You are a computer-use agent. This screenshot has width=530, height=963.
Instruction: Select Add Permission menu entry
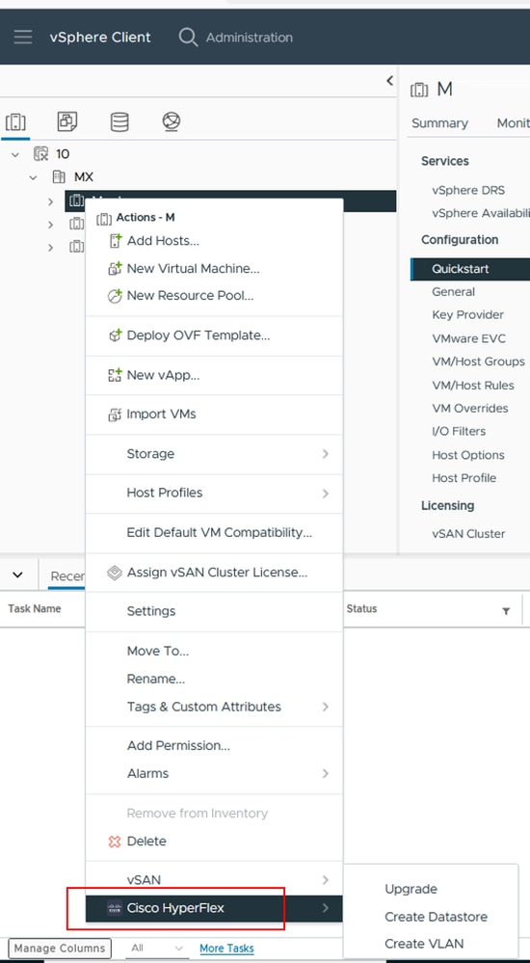[x=178, y=745]
